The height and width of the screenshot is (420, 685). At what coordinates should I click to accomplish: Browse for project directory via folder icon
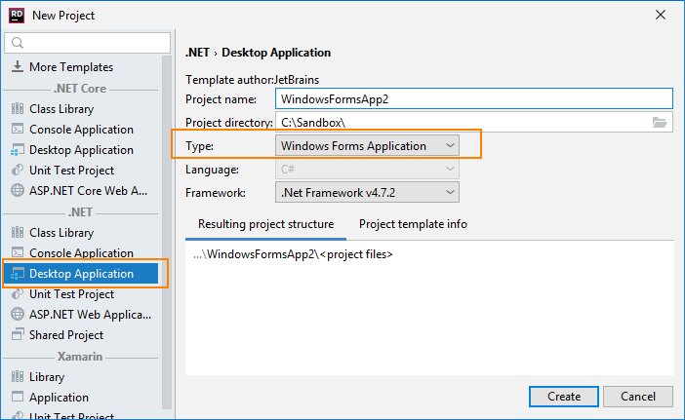pos(661,123)
